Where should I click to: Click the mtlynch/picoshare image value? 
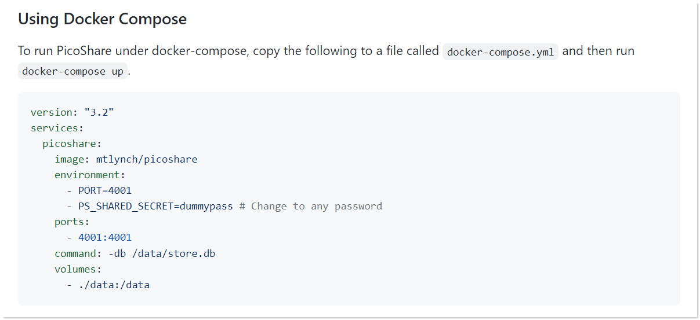click(x=147, y=159)
